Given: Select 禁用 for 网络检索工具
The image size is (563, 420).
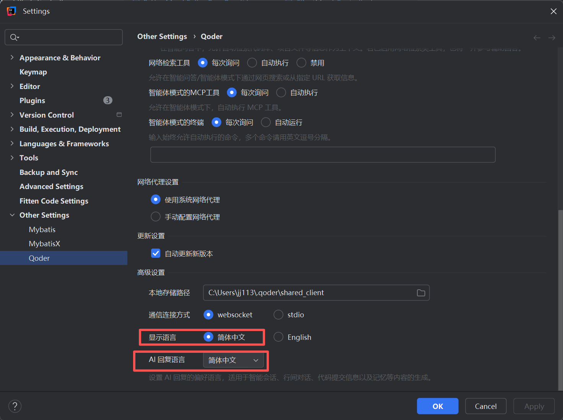Looking at the screenshot, I should pyautogui.click(x=301, y=63).
